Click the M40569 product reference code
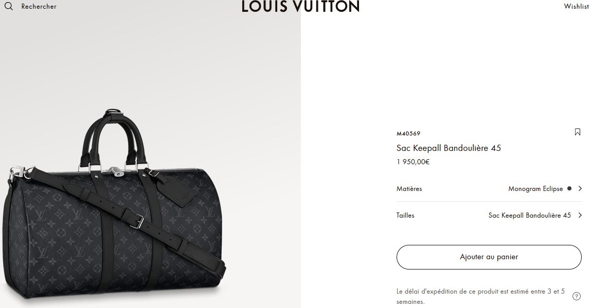The image size is (591, 308). (x=408, y=133)
